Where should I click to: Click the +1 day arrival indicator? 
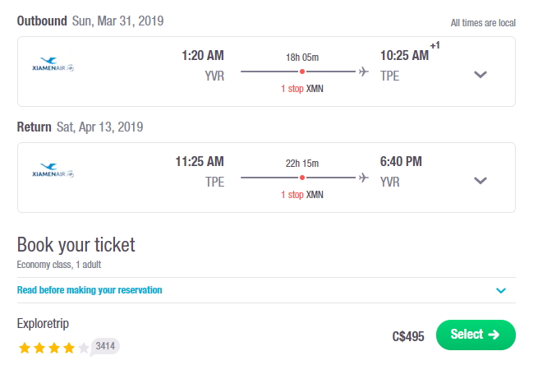point(435,45)
